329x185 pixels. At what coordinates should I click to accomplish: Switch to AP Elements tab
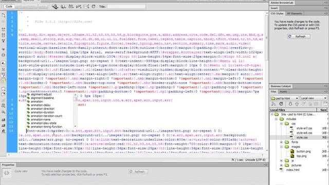point(295,13)
